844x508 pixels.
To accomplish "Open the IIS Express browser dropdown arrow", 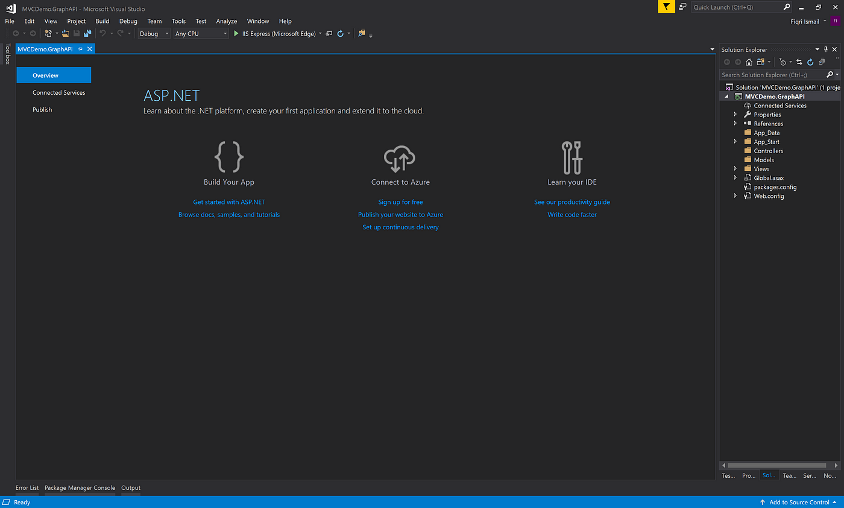I will (320, 34).
